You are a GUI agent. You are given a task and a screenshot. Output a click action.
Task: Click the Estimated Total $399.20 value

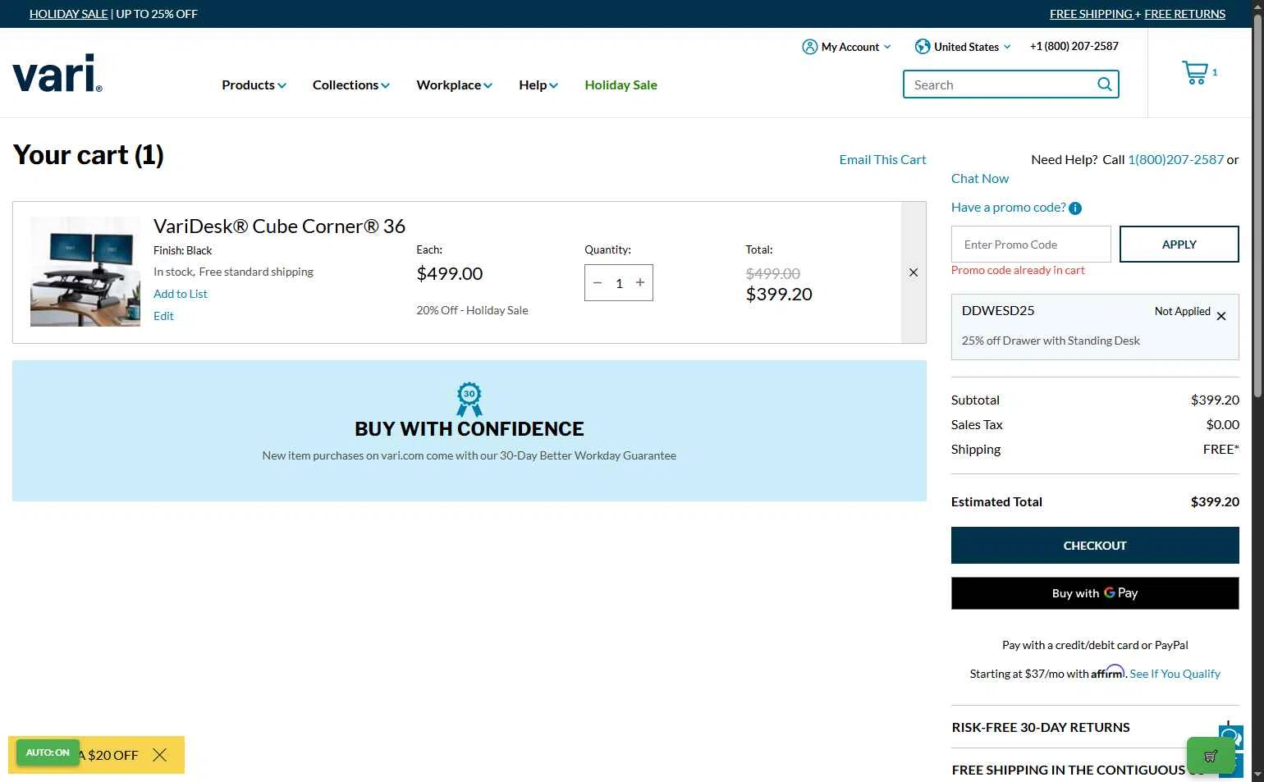(x=1215, y=502)
